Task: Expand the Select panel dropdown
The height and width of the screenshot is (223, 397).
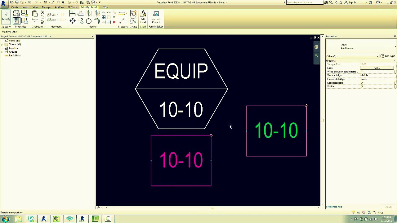Action: click(x=5, y=27)
